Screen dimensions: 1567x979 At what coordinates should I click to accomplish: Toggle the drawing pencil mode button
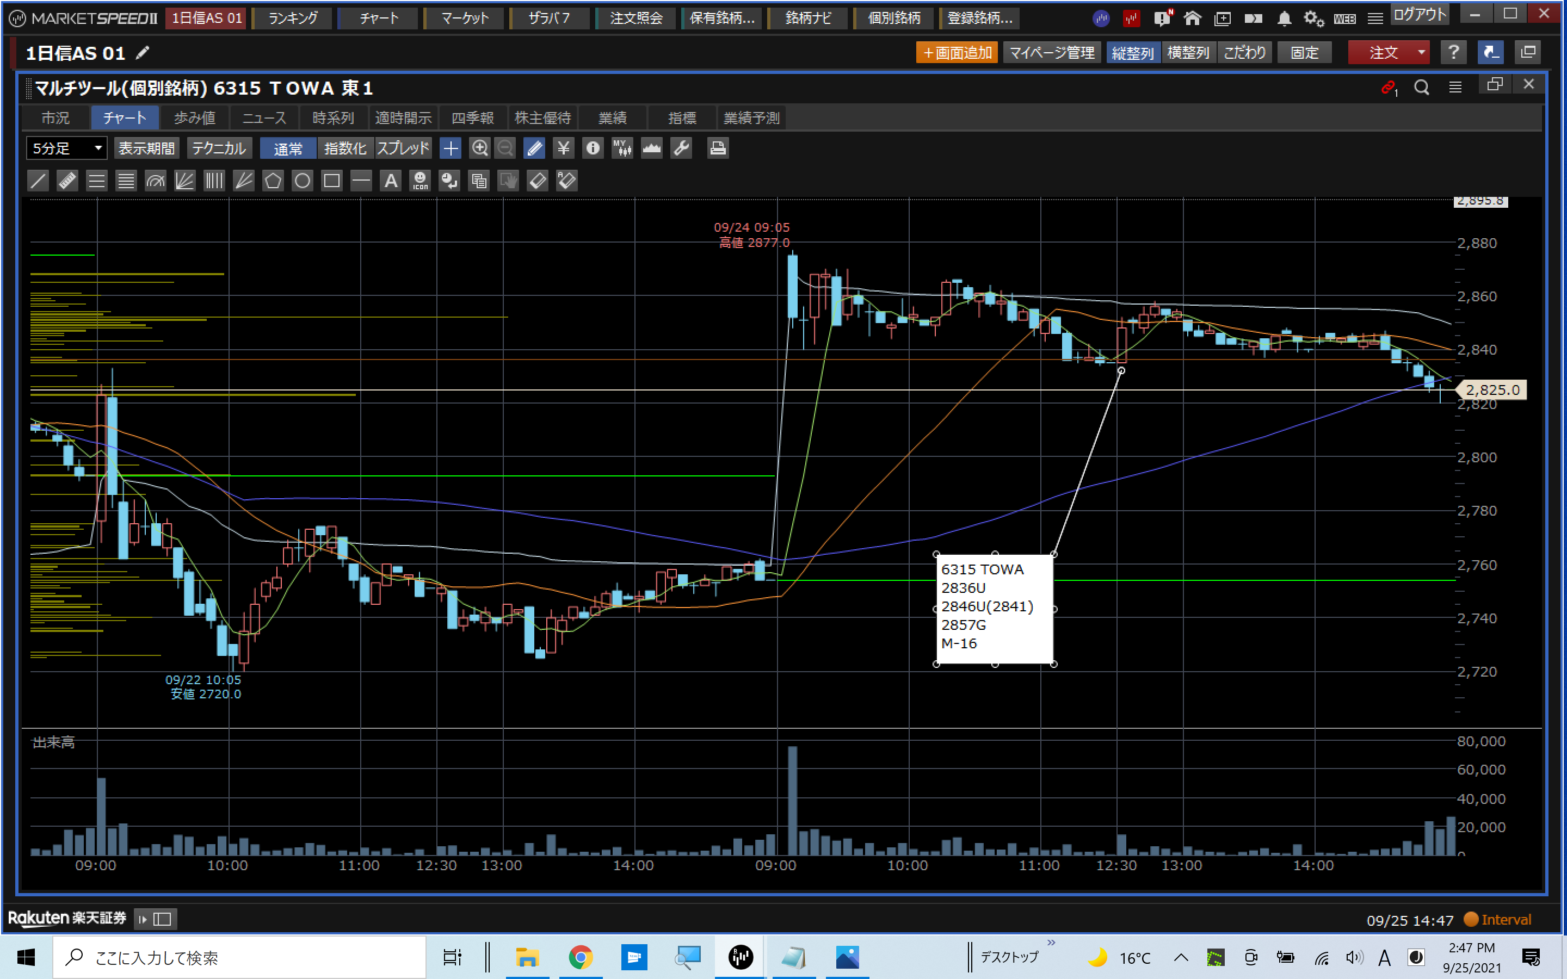point(535,148)
